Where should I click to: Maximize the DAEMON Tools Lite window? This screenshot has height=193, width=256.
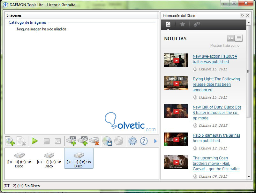pos(234,4)
